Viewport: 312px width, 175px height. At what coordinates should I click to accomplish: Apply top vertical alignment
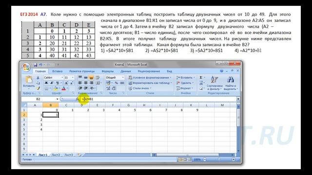(x=80, y=77)
